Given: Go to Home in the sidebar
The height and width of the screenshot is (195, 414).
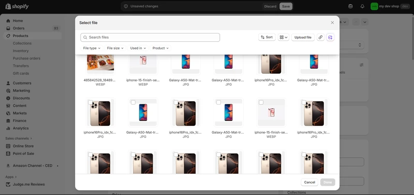Looking at the screenshot, I should tap(18, 21).
